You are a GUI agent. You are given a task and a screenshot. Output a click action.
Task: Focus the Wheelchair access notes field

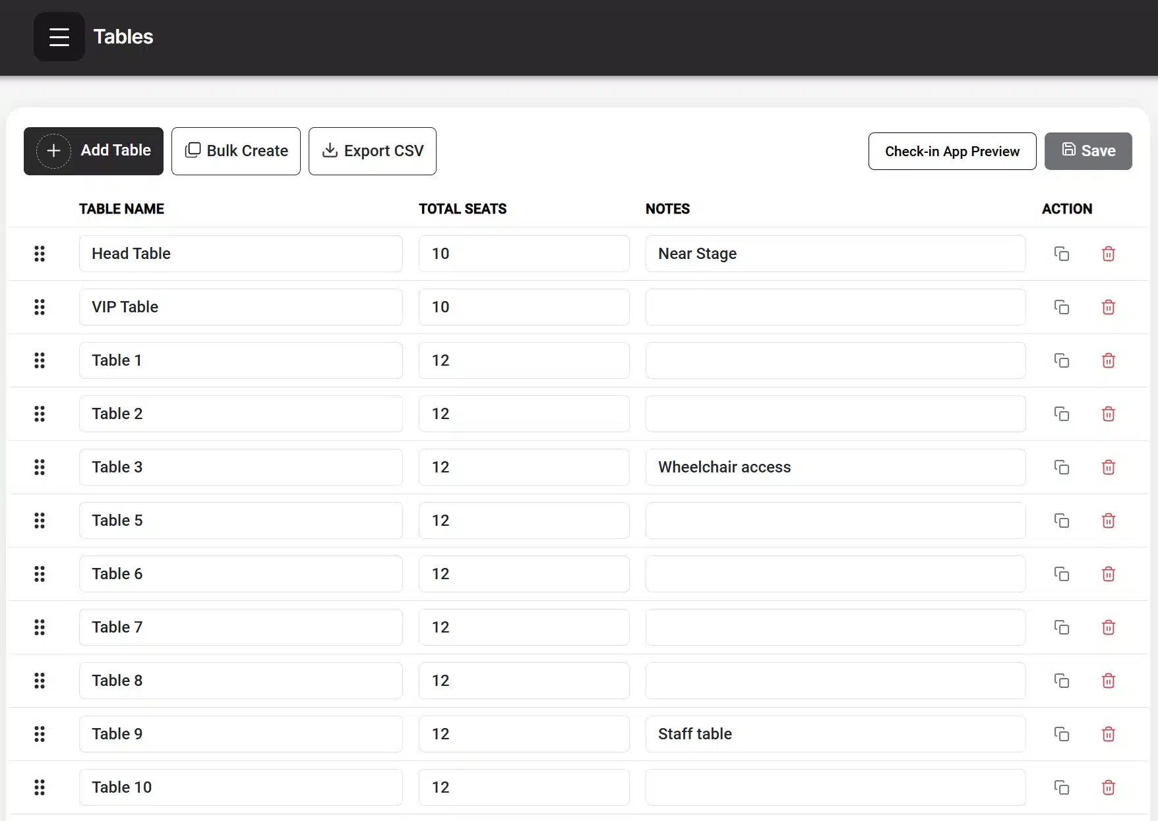pyautogui.click(x=835, y=467)
